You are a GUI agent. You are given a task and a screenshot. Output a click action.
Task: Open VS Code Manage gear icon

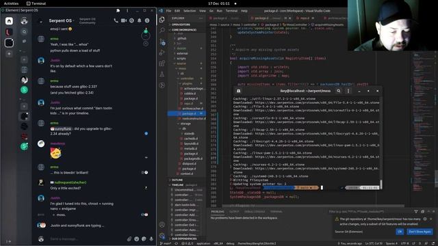pyautogui.click(x=162, y=235)
